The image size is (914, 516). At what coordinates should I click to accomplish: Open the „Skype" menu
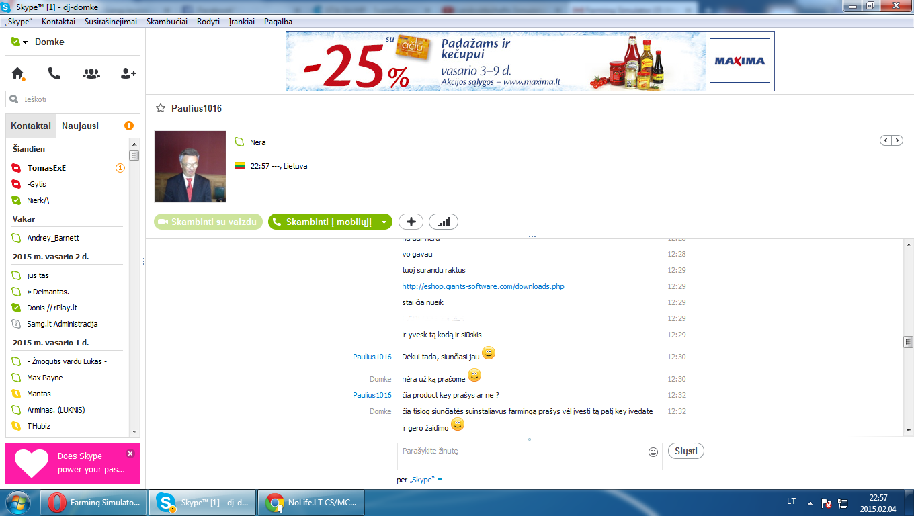(18, 21)
